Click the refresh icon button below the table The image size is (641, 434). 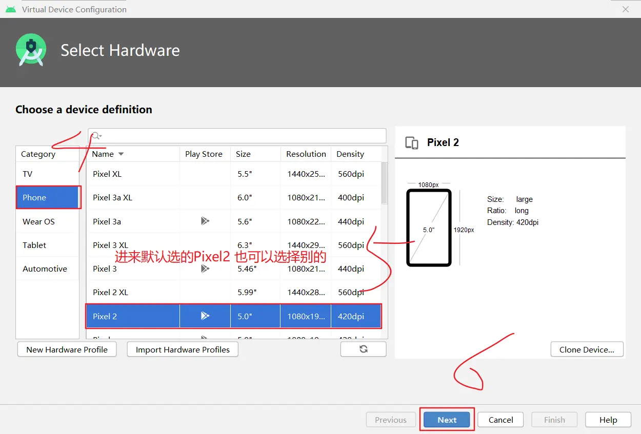[363, 349]
